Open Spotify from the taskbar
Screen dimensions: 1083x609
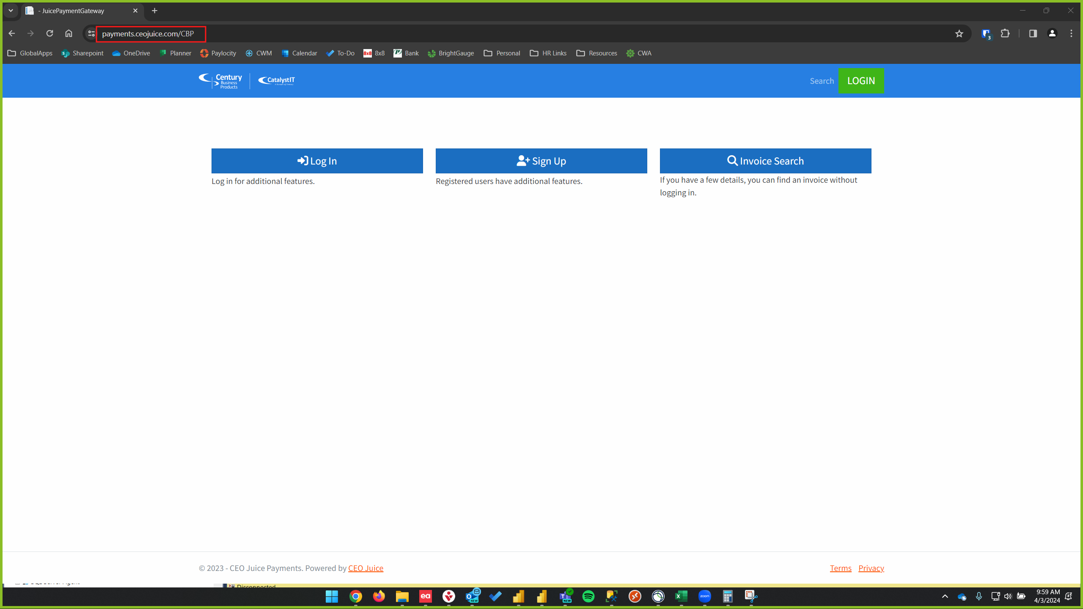pyautogui.click(x=588, y=596)
